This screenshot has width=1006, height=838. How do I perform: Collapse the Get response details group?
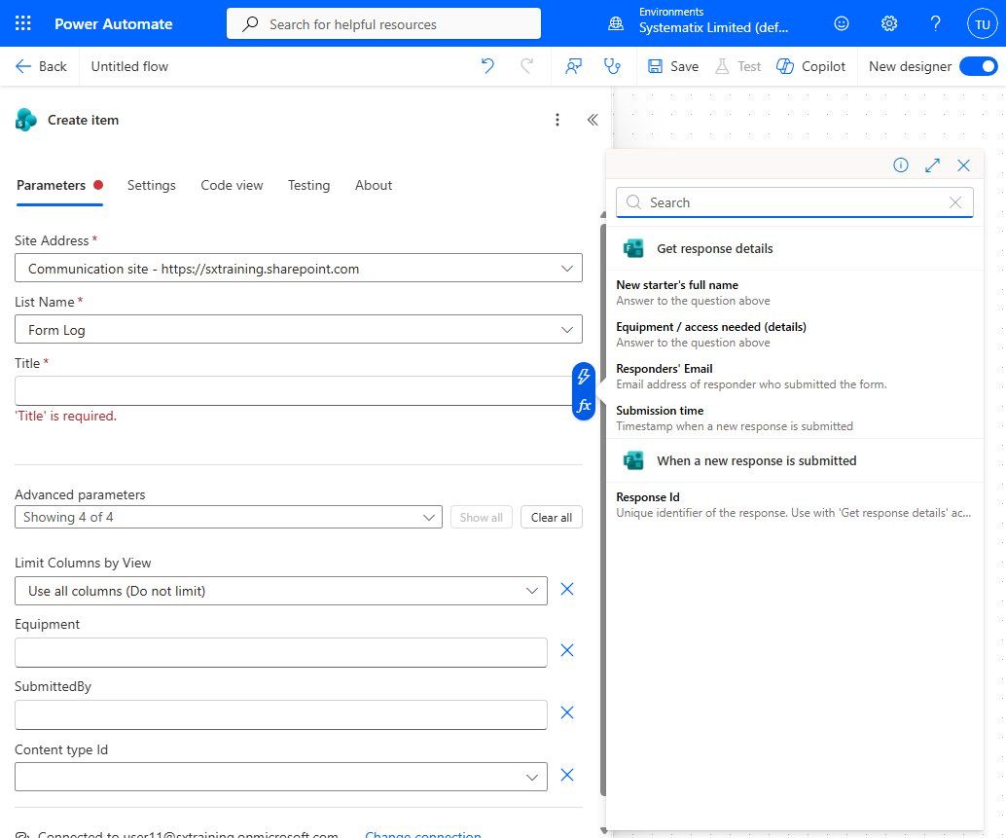[794, 248]
